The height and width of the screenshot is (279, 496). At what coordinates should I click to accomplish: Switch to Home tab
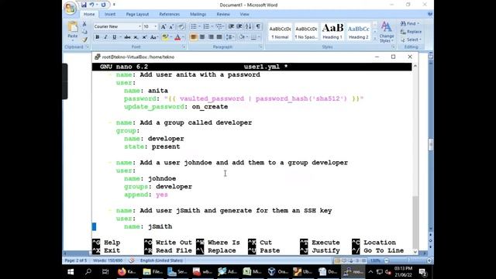[x=89, y=14]
